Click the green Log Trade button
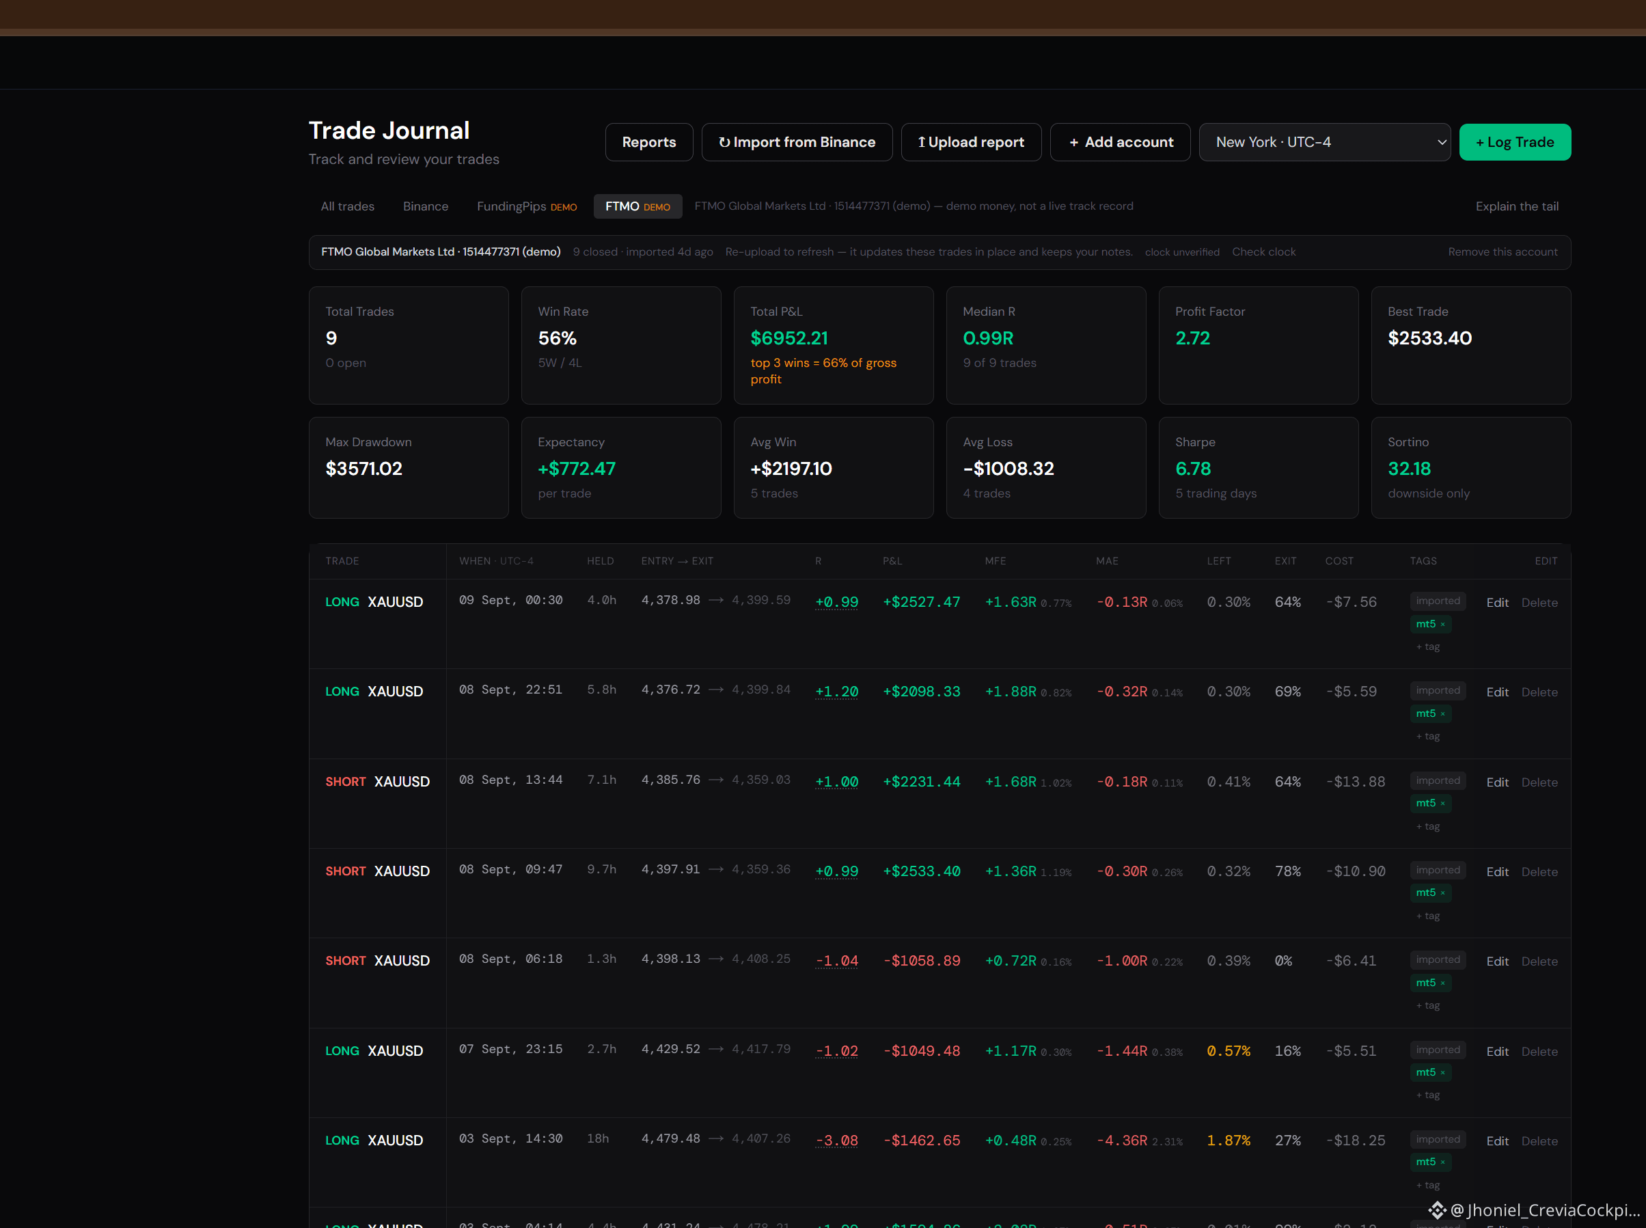Screen dimensions: 1646x1228 click(x=1514, y=142)
